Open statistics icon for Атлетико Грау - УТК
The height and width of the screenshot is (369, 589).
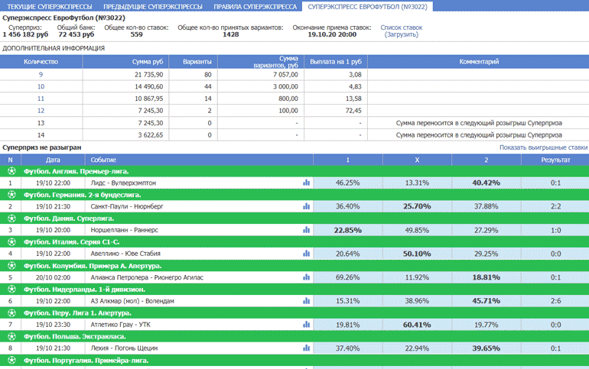[306, 325]
